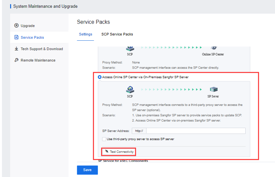The image size is (275, 177).
Task: Click the Tech Support download icon
Action: click(x=16, y=49)
